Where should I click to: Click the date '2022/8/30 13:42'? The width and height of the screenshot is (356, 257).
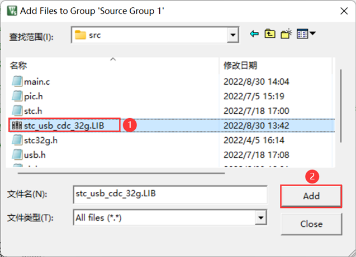tap(257, 125)
